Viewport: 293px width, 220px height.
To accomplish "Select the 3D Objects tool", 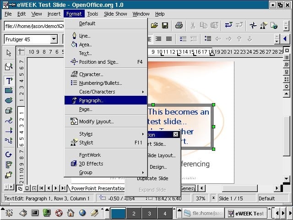I will click(x=9, y=110).
